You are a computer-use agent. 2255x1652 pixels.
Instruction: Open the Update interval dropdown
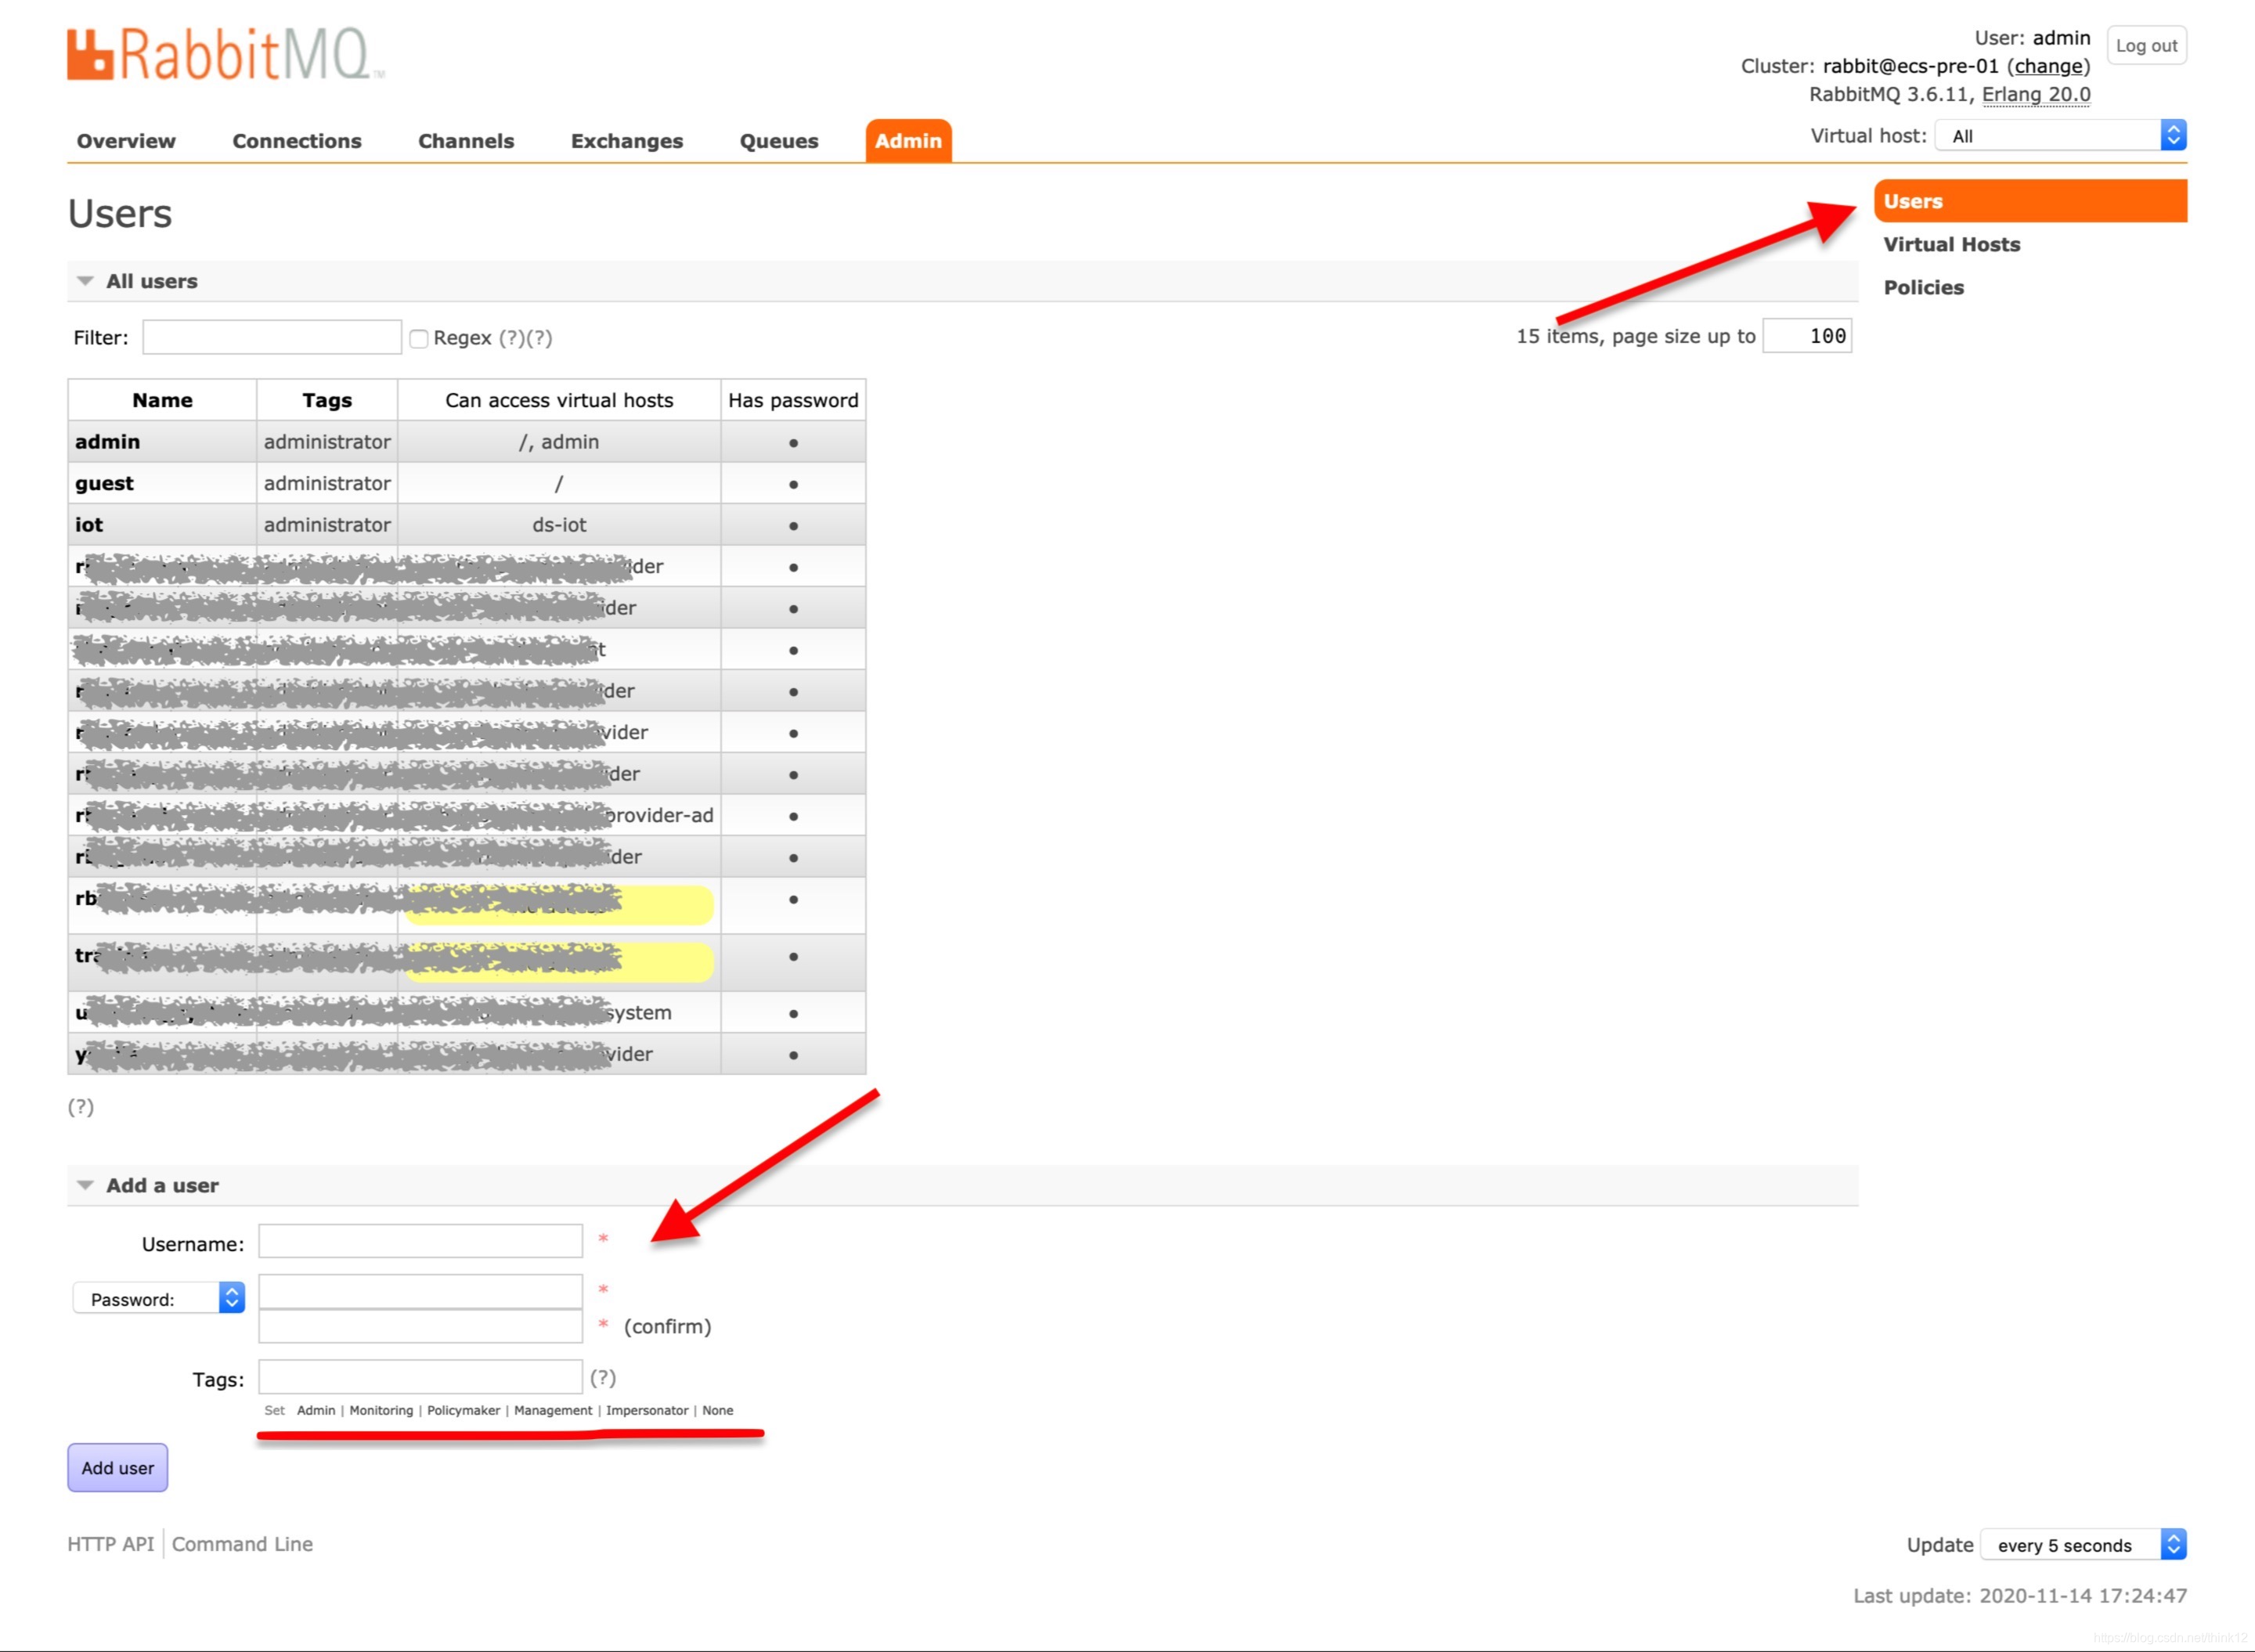pos(2082,1544)
